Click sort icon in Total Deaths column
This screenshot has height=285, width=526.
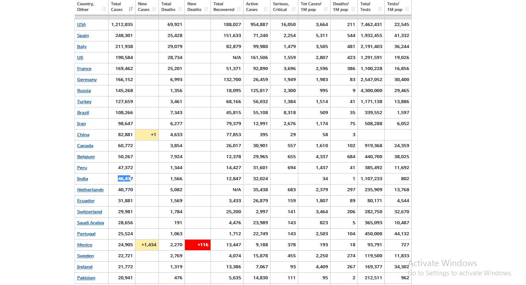click(180, 9)
